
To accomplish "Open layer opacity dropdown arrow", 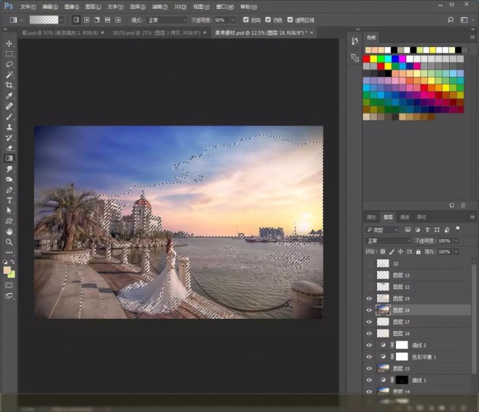I will click(x=456, y=241).
